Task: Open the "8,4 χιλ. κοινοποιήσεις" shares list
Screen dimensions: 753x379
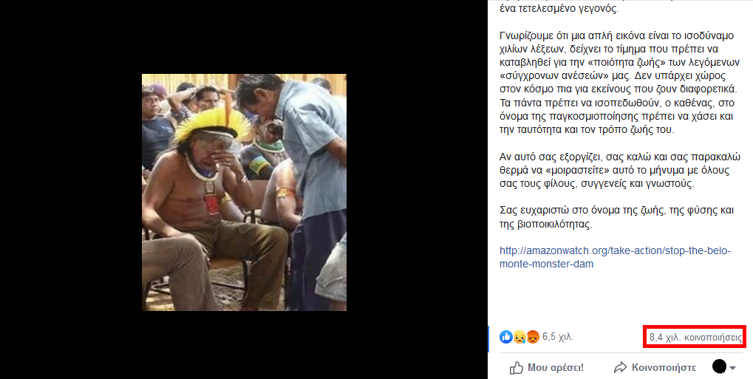Action: point(695,337)
